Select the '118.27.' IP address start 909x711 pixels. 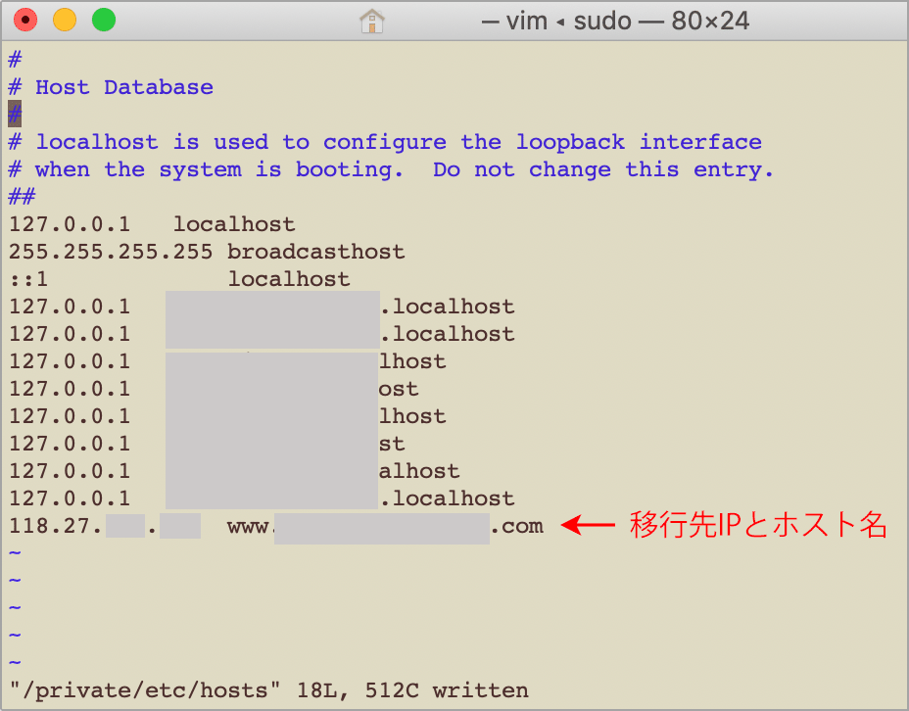(x=56, y=526)
